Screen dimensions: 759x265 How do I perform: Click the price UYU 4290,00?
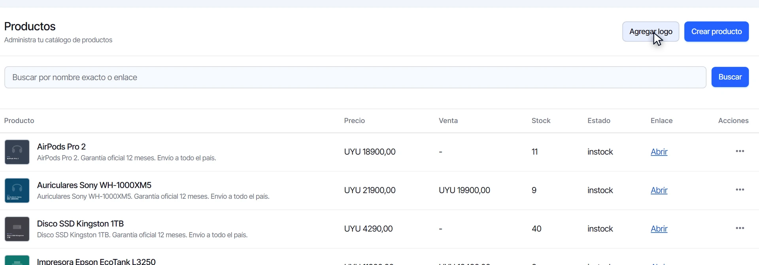click(368, 229)
